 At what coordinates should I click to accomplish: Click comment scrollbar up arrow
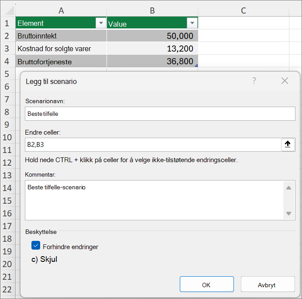click(x=288, y=188)
